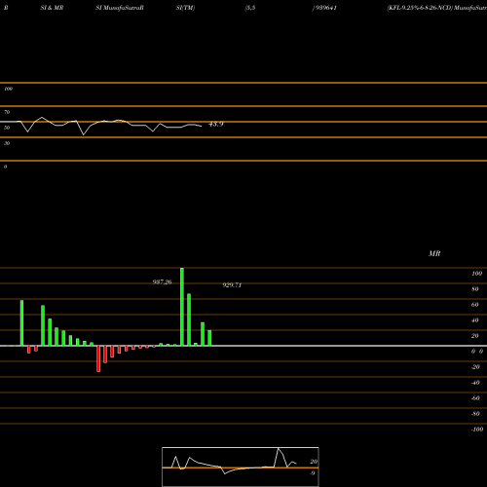Click the MR axis label -100

477,430
